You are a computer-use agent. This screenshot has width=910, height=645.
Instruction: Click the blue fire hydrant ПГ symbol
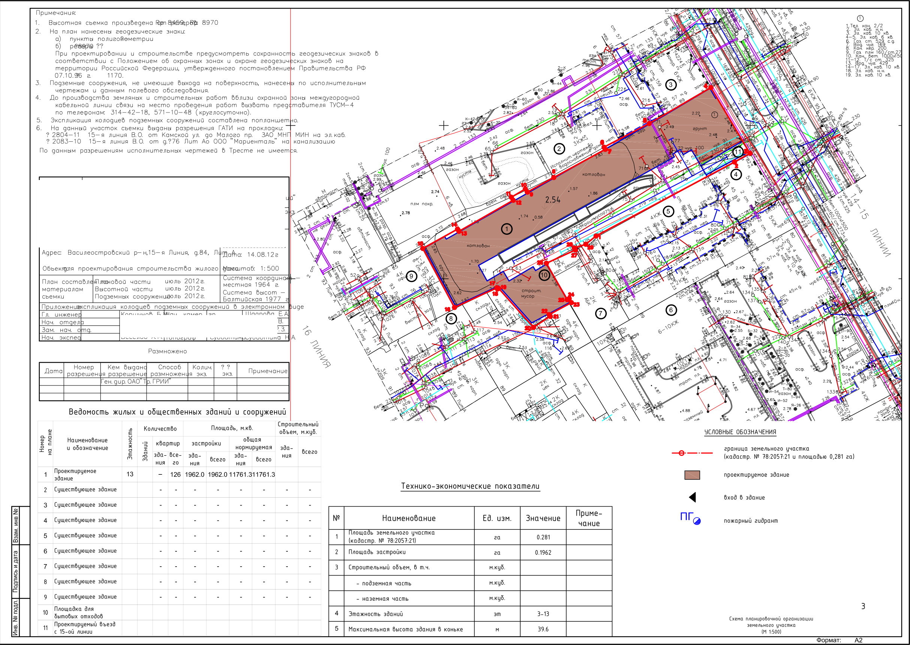(690, 518)
